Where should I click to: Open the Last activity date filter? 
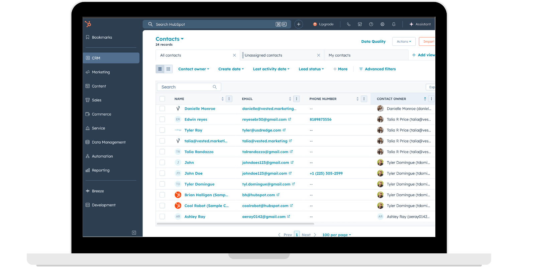[271, 69]
